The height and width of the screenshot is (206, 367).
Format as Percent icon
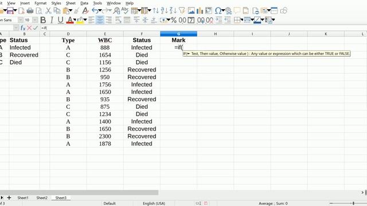pos(173,20)
